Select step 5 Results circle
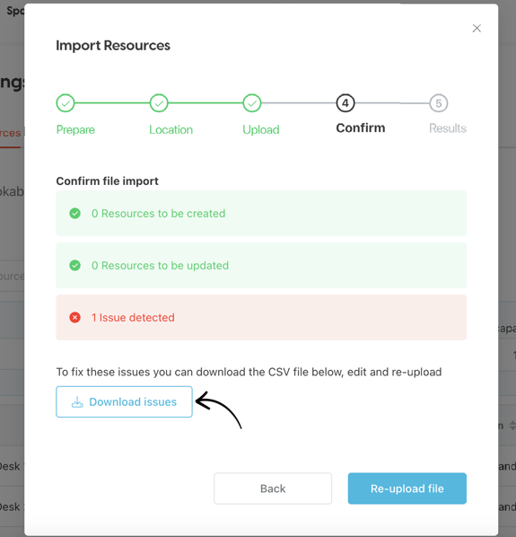The height and width of the screenshot is (537, 516). [439, 103]
